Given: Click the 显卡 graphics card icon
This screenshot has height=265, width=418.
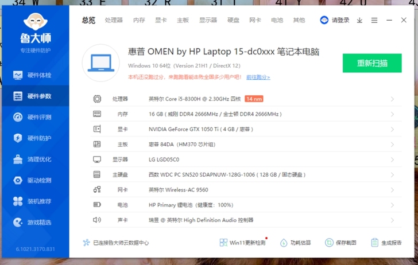Looking at the screenshot, I should pos(97,129).
